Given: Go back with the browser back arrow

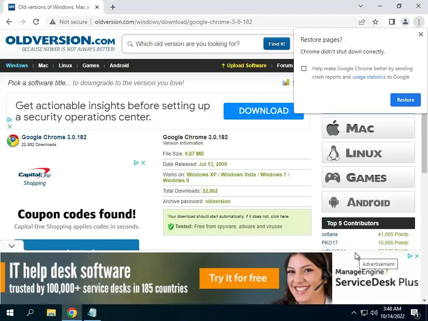Looking at the screenshot, I should pyautogui.click(x=9, y=22).
